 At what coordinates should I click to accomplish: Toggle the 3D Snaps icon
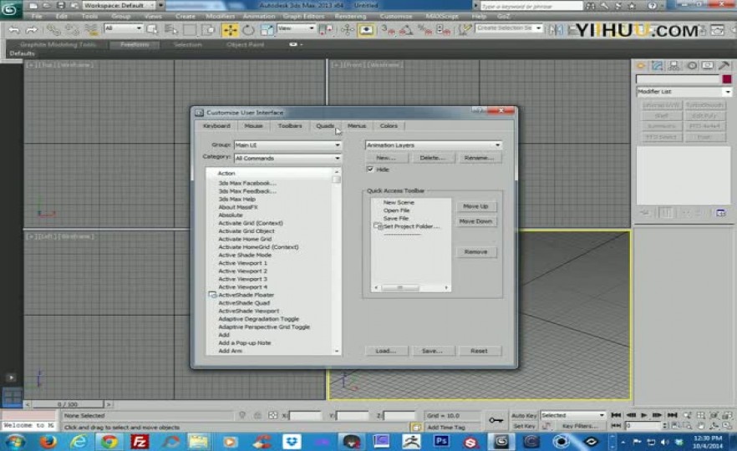pos(388,30)
